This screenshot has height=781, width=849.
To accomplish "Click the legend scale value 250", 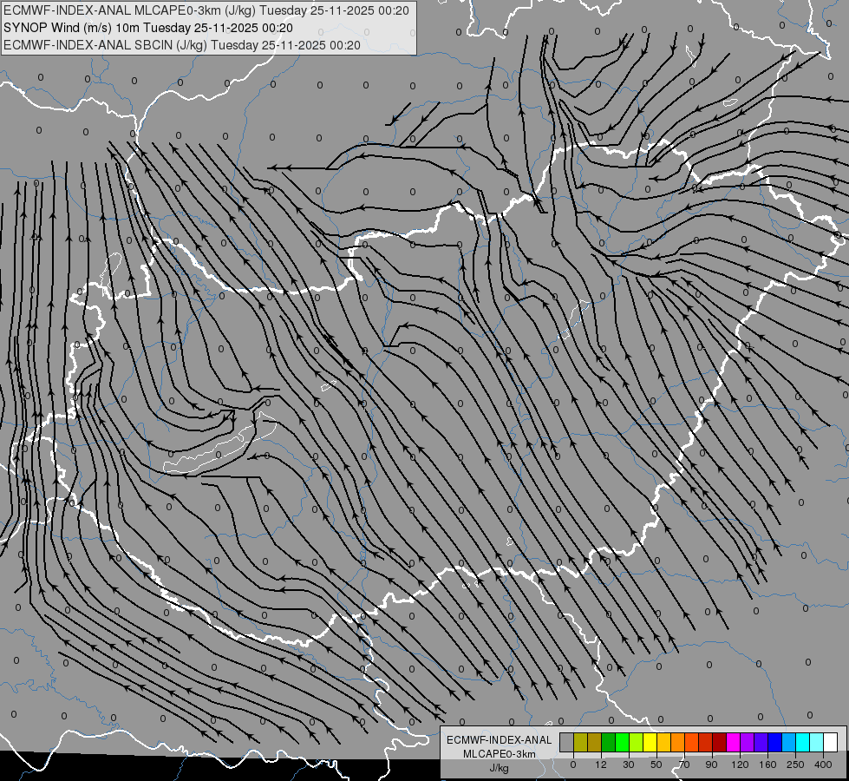I will [x=795, y=765].
